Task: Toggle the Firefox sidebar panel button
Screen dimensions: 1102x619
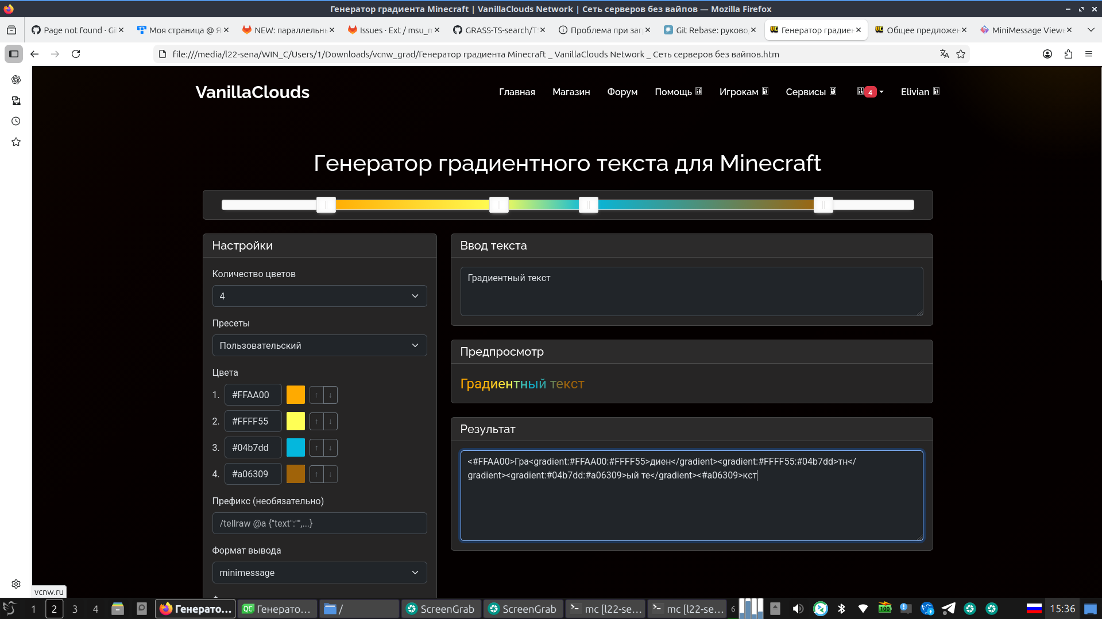Action: click(x=14, y=54)
